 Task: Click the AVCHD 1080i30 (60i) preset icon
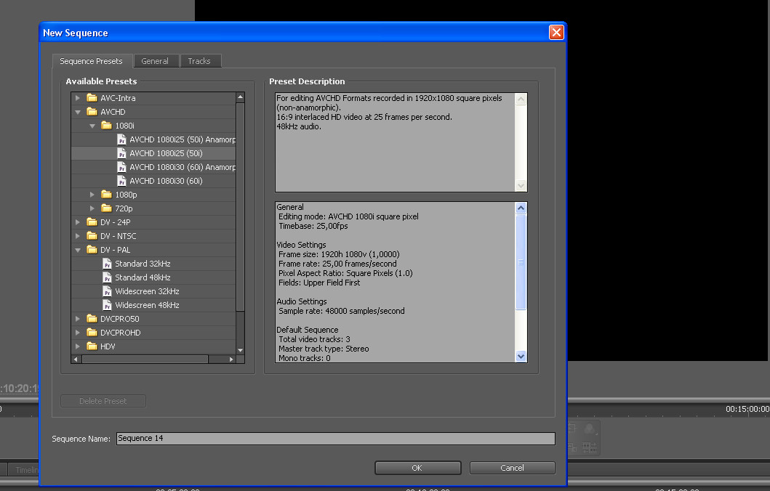(x=122, y=181)
